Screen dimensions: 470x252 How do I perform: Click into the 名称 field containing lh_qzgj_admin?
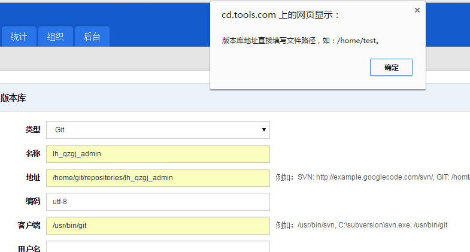(x=158, y=154)
